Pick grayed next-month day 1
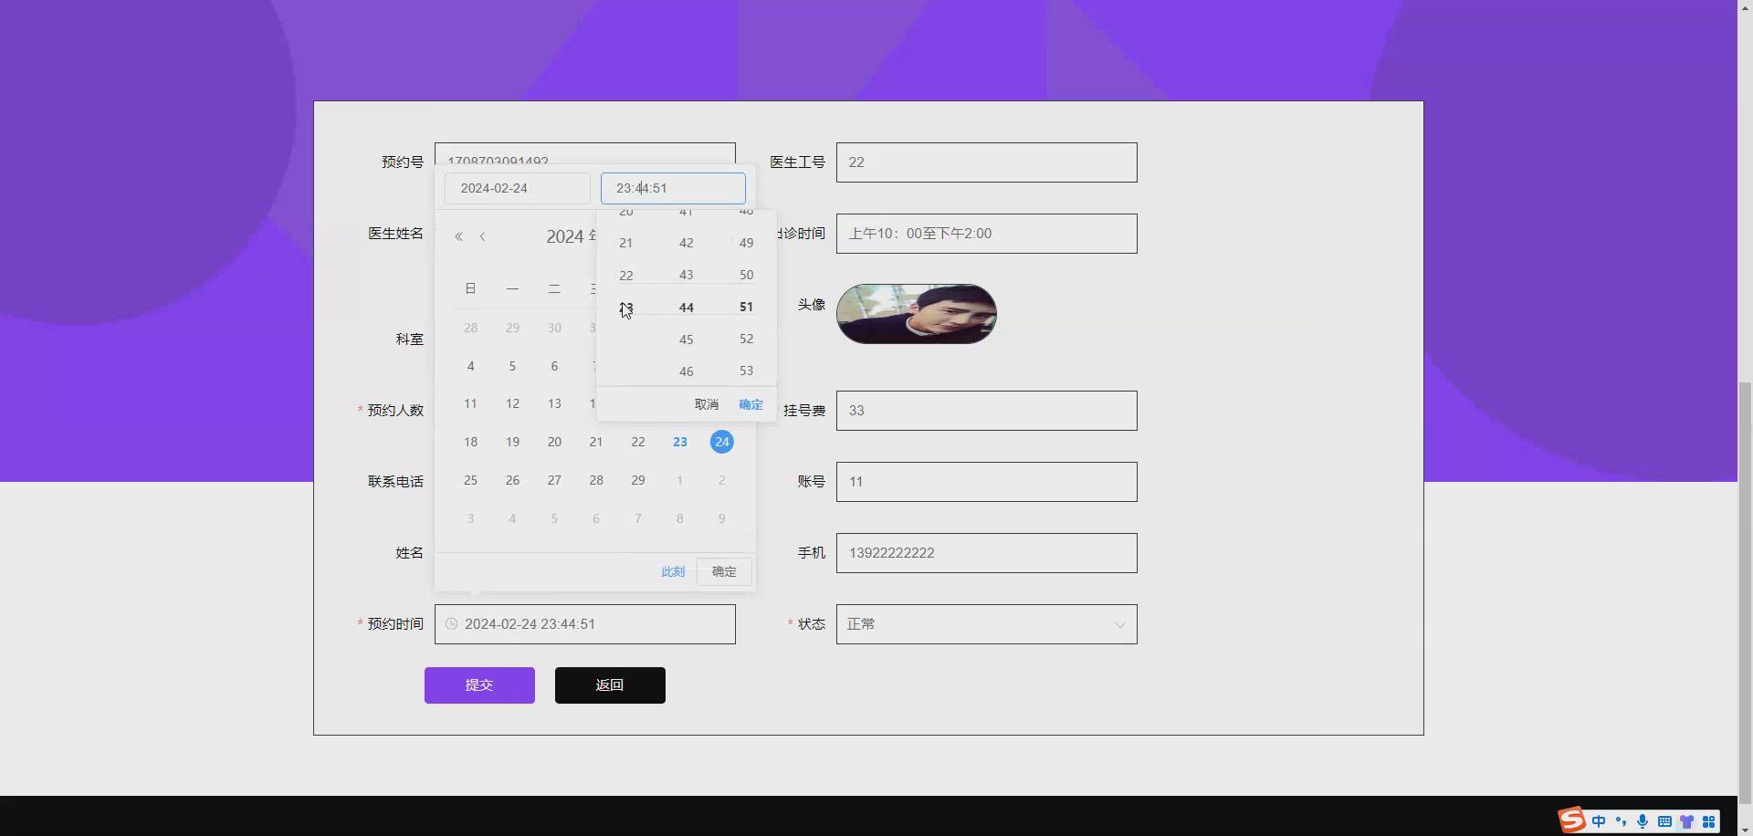The image size is (1753, 836). (x=680, y=480)
